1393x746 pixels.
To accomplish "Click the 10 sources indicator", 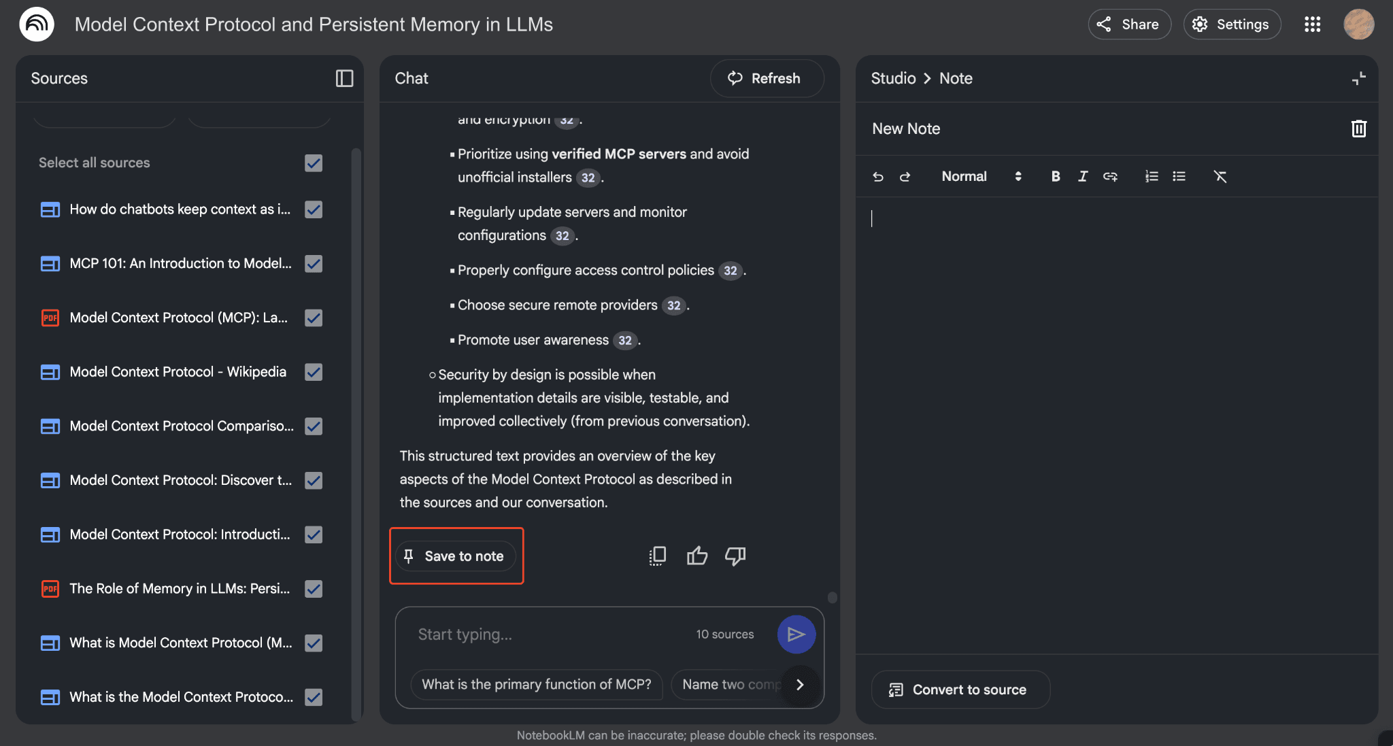I will pyautogui.click(x=724, y=634).
